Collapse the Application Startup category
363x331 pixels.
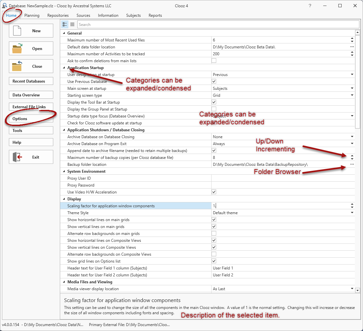(64, 67)
